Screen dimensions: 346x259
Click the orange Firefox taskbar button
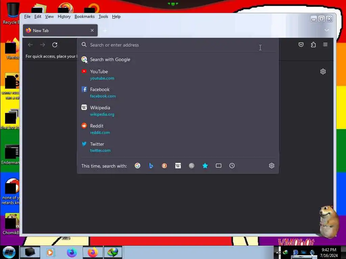point(93,252)
